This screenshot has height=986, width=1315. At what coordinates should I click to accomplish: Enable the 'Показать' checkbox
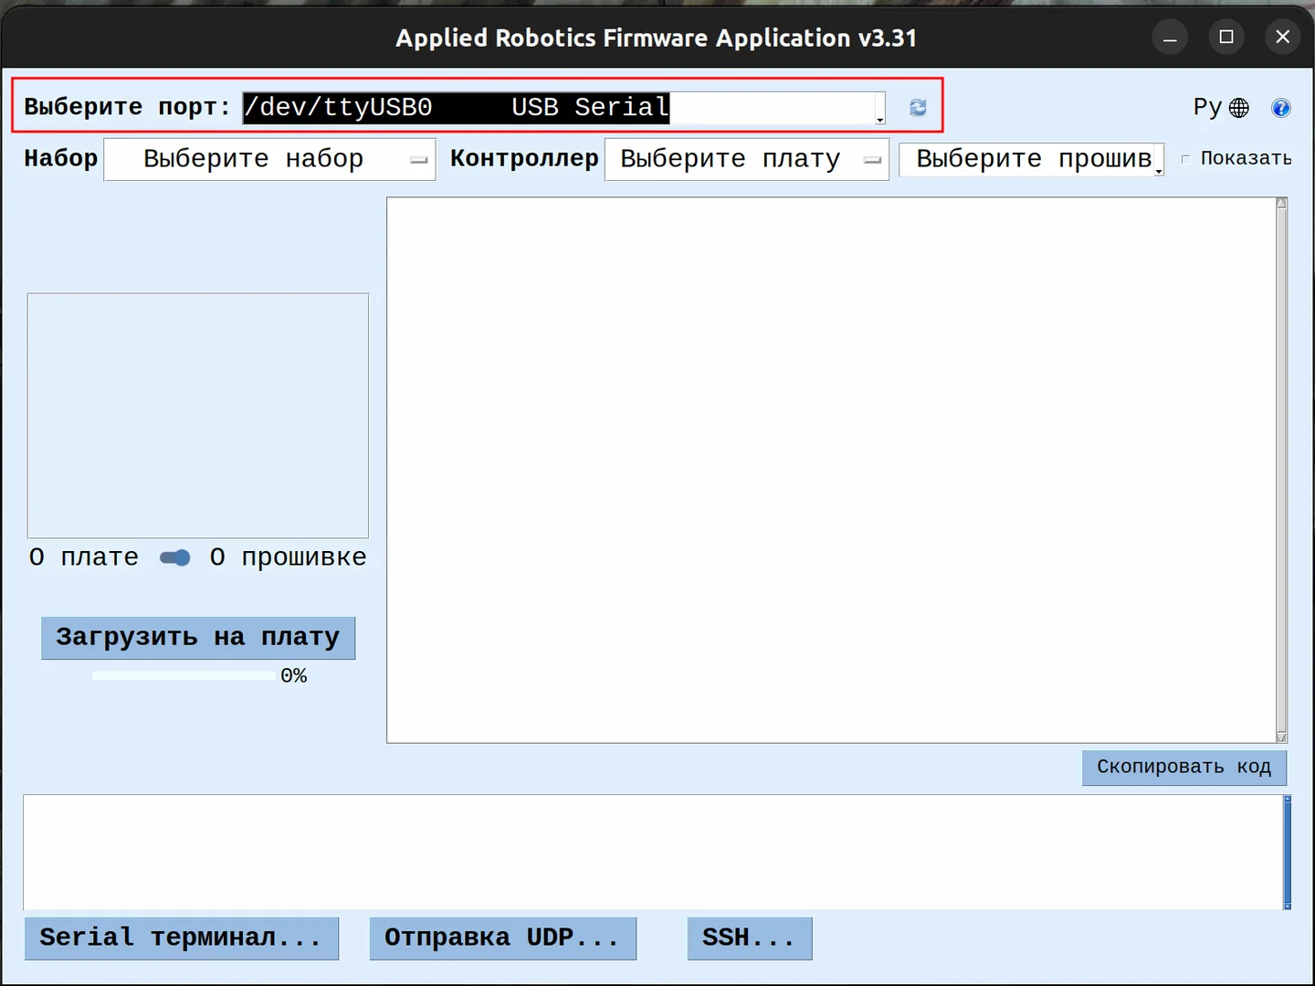(1185, 159)
